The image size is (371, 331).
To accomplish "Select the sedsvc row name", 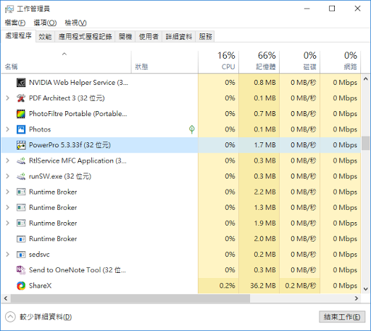I will (39, 255).
